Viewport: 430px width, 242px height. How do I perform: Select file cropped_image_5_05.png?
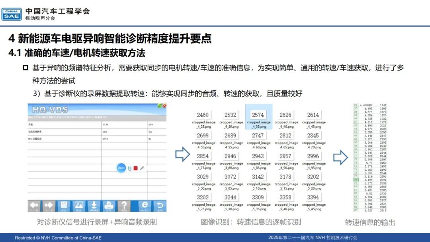coord(231,181)
